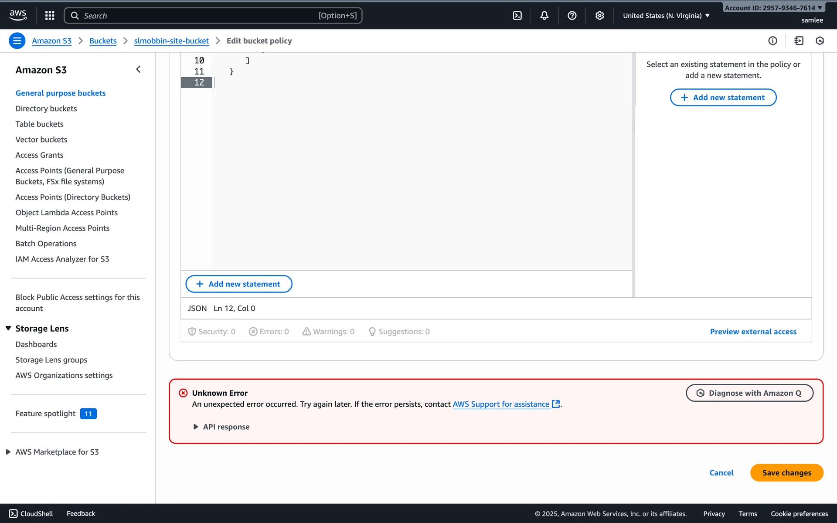Open CloudShell from the top navigation bar
This screenshot has width=837, height=523.
[x=517, y=16]
